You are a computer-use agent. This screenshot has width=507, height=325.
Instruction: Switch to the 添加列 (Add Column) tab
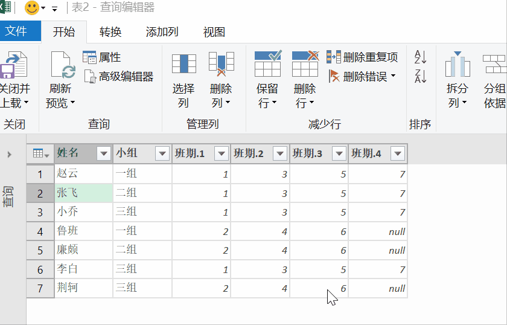162,32
